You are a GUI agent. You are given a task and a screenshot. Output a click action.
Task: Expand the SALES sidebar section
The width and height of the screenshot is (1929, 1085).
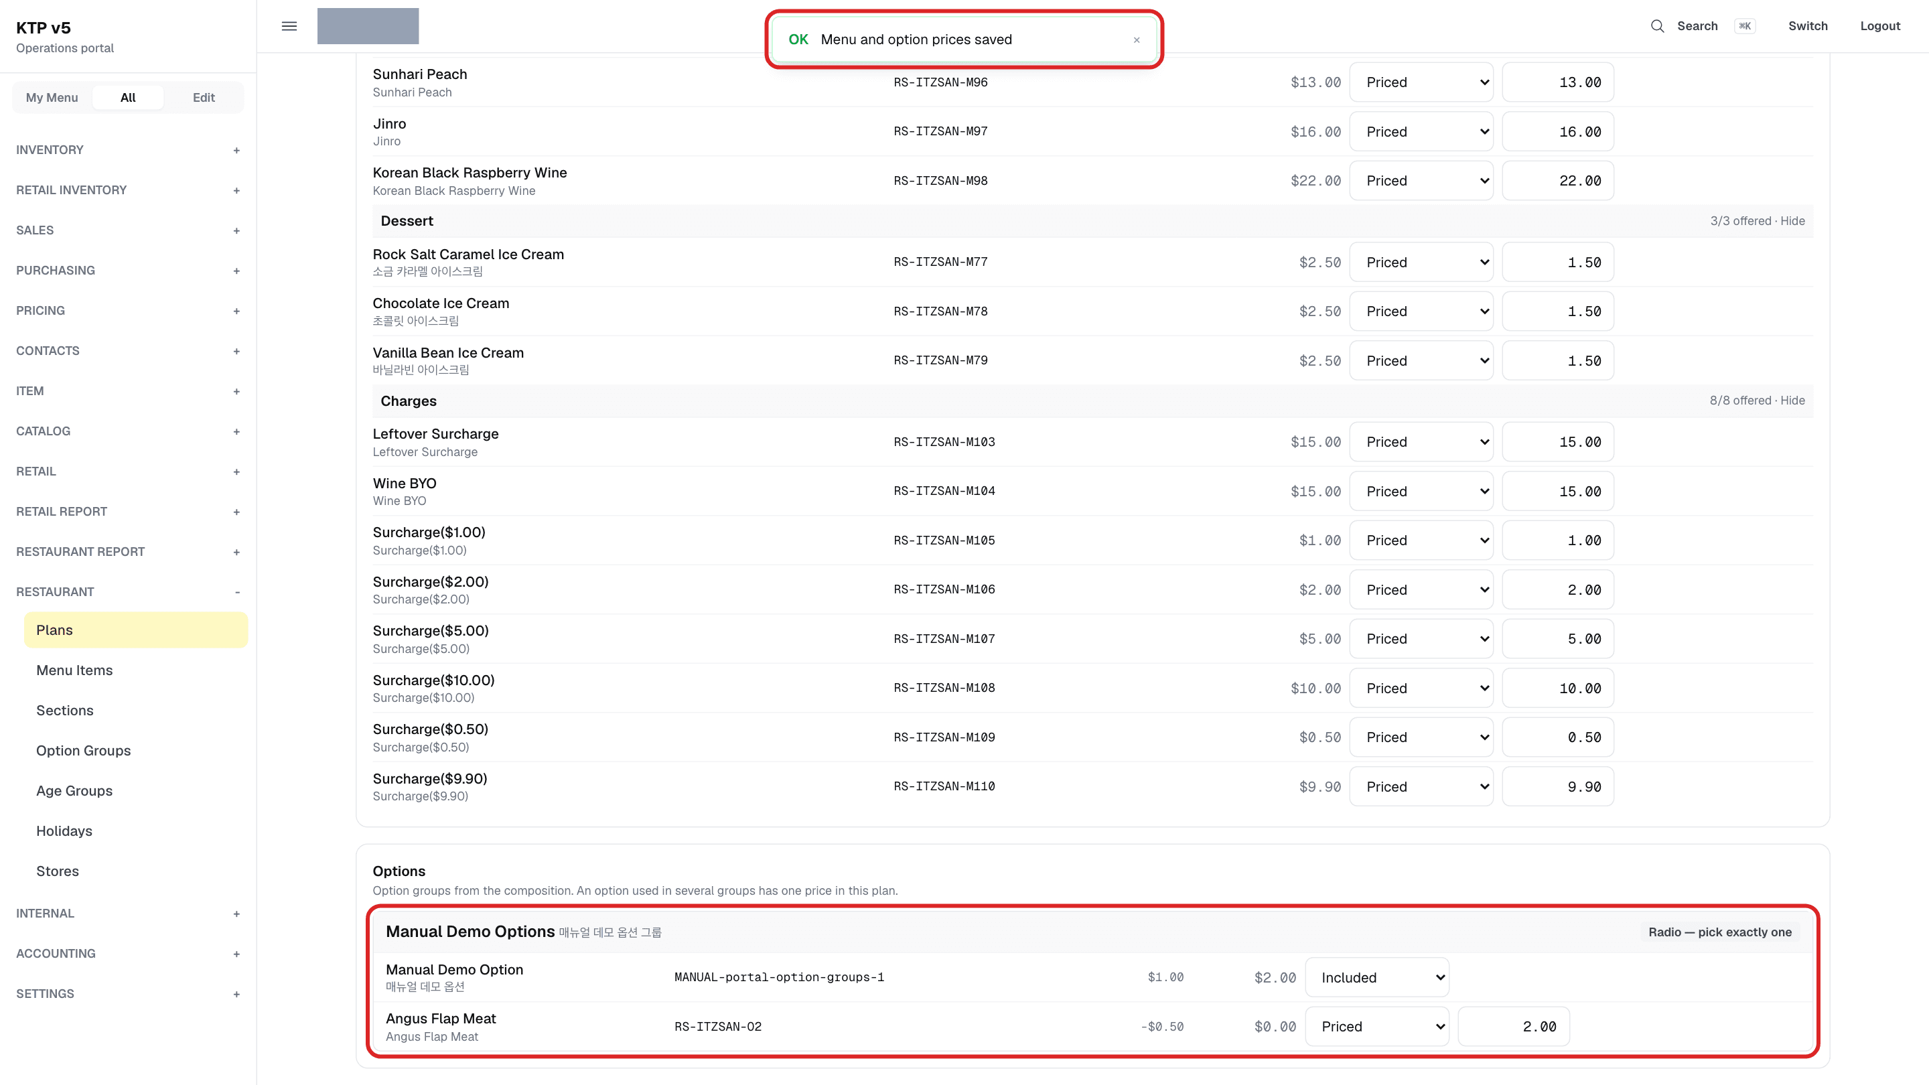pyautogui.click(x=128, y=230)
